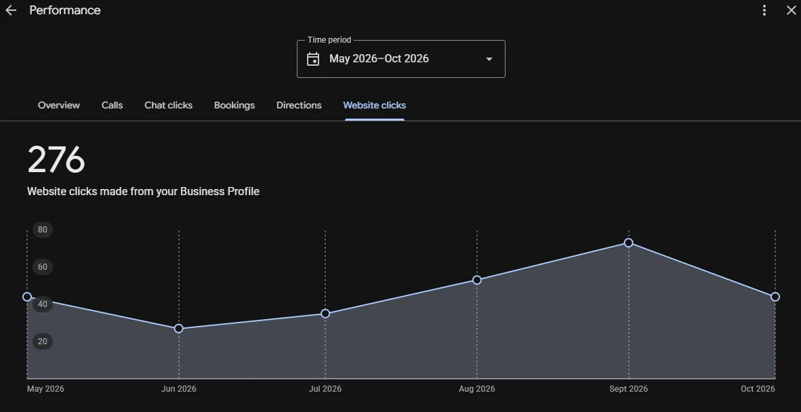Open the Bookings tab
This screenshot has width=801, height=412.
pos(234,105)
